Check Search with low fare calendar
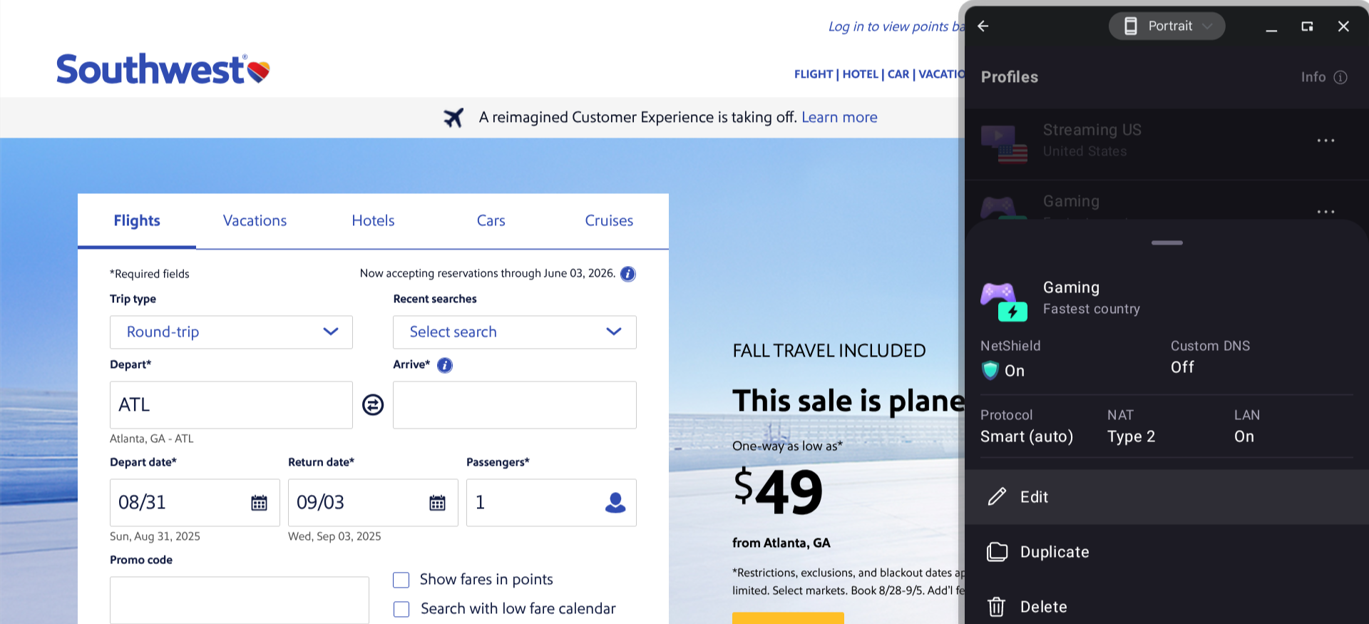 tap(401, 609)
